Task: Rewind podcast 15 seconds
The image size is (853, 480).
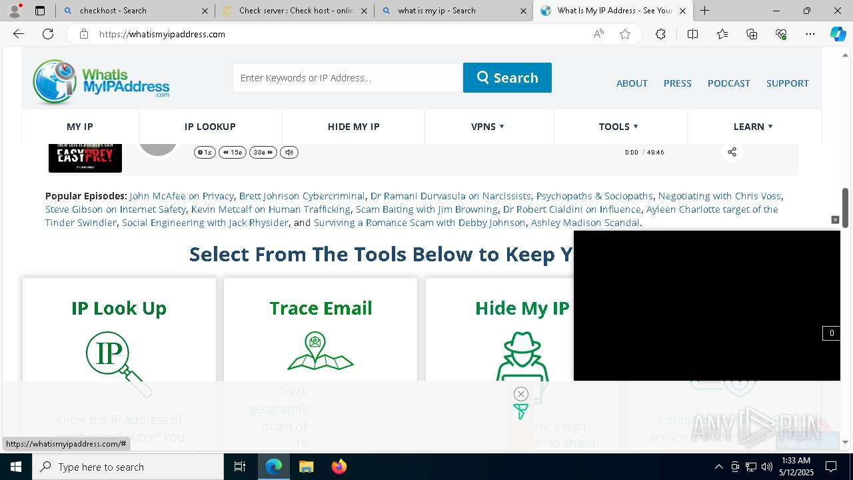Action: [x=233, y=152]
